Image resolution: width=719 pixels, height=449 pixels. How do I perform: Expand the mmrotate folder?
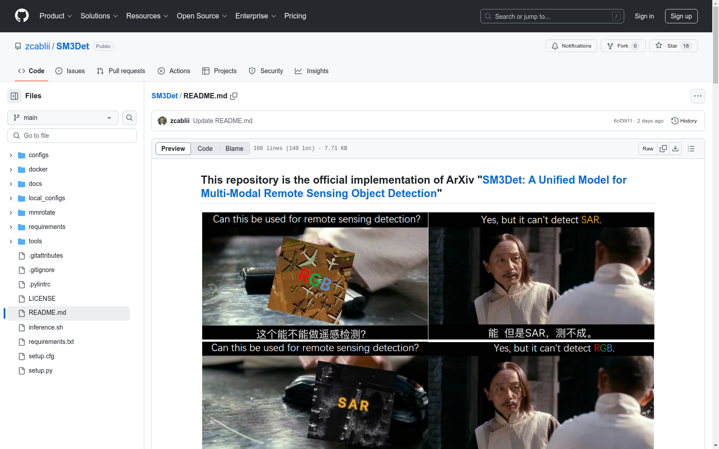pos(10,212)
